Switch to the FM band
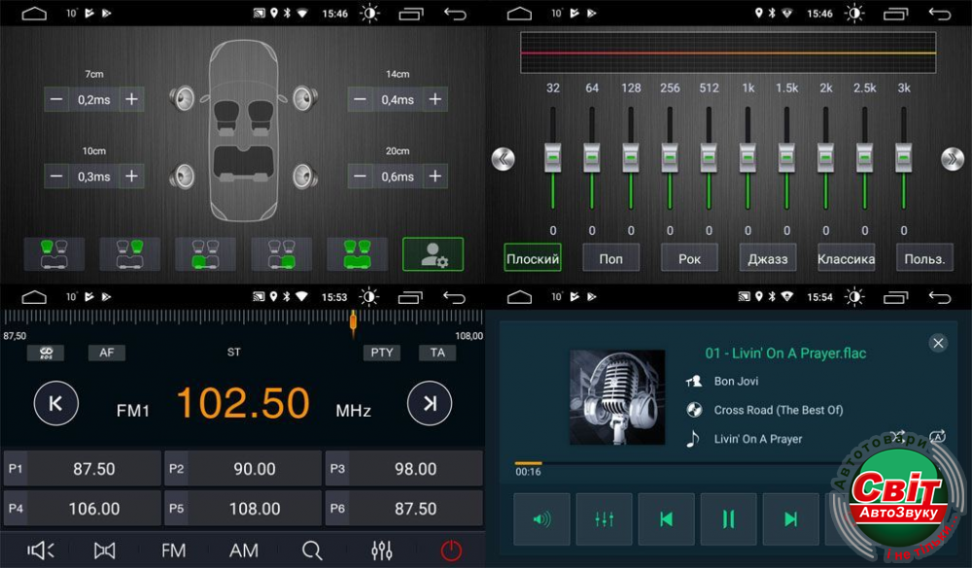This screenshot has width=972, height=568. point(173,551)
